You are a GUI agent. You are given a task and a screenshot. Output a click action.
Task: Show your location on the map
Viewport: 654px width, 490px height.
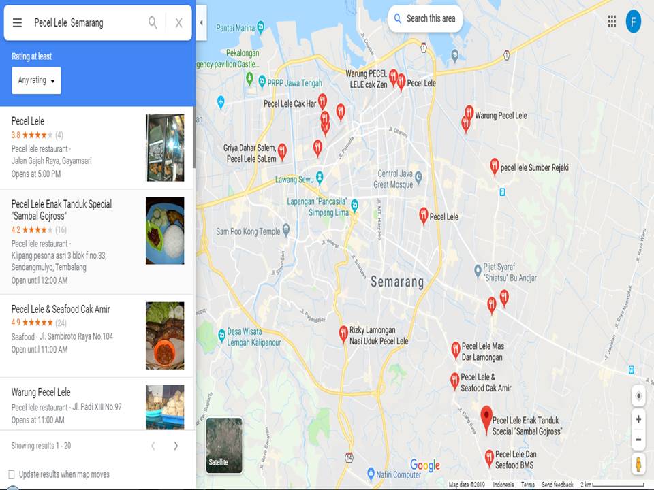tap(638, 396)
